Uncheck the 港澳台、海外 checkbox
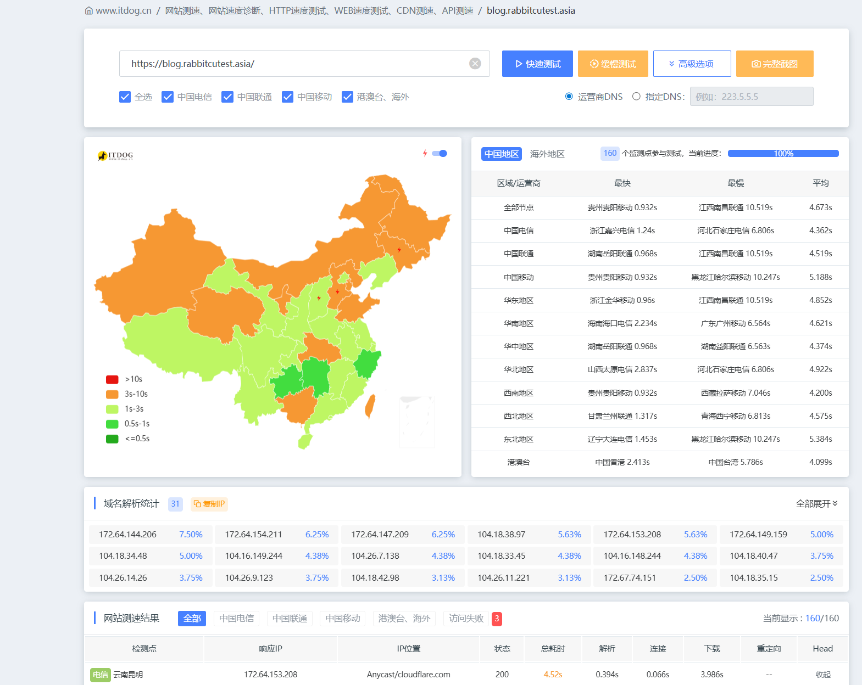This screenshot has height=685, width=862. click(x=347, y=97)
